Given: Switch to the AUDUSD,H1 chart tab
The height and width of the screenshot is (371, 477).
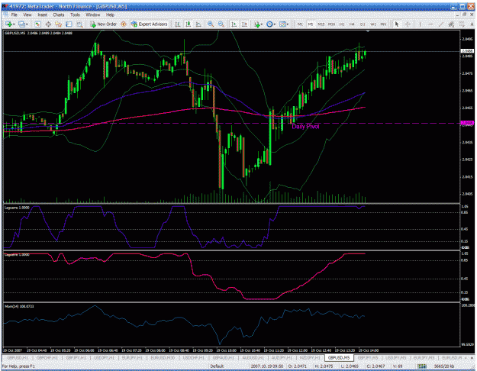Looking at the screenshot, I should coord(253,357).
